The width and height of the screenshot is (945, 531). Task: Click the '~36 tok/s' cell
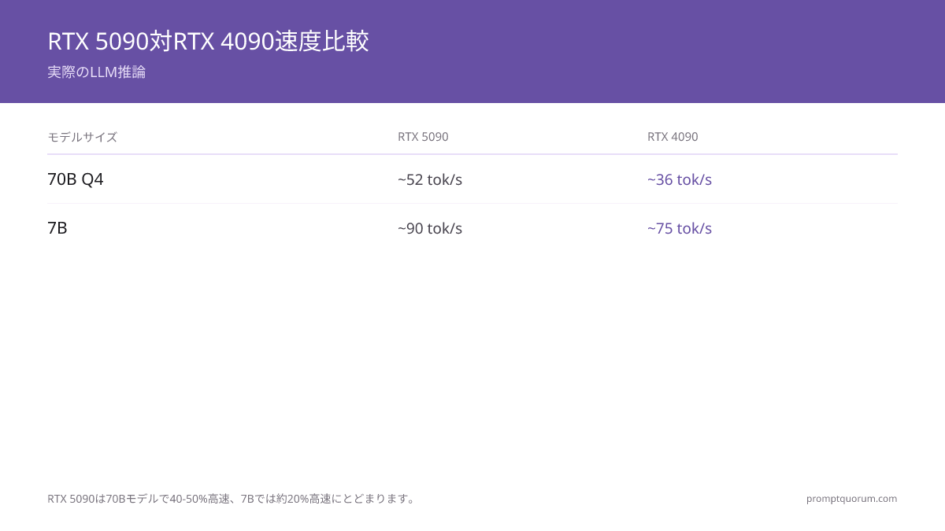coord(680,179)
